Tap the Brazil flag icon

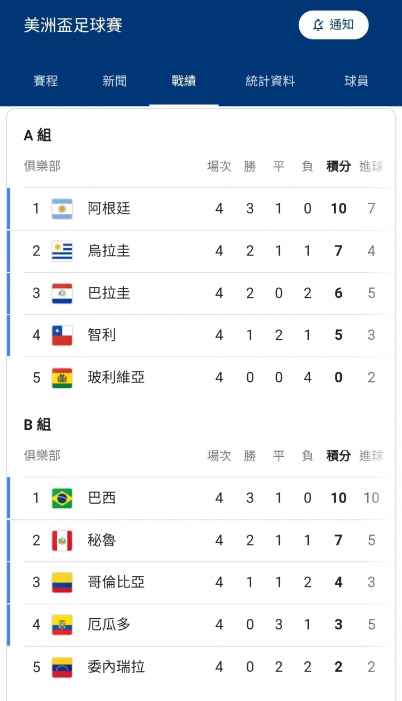coord(62,498)
